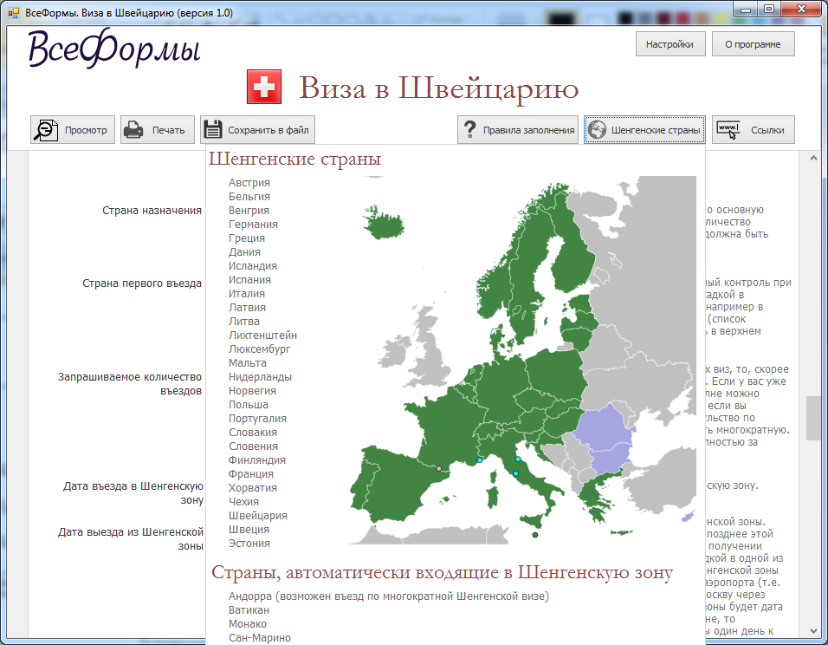Click Испания in the country list
Screen dimensions: 828x645
coord(249,280)
